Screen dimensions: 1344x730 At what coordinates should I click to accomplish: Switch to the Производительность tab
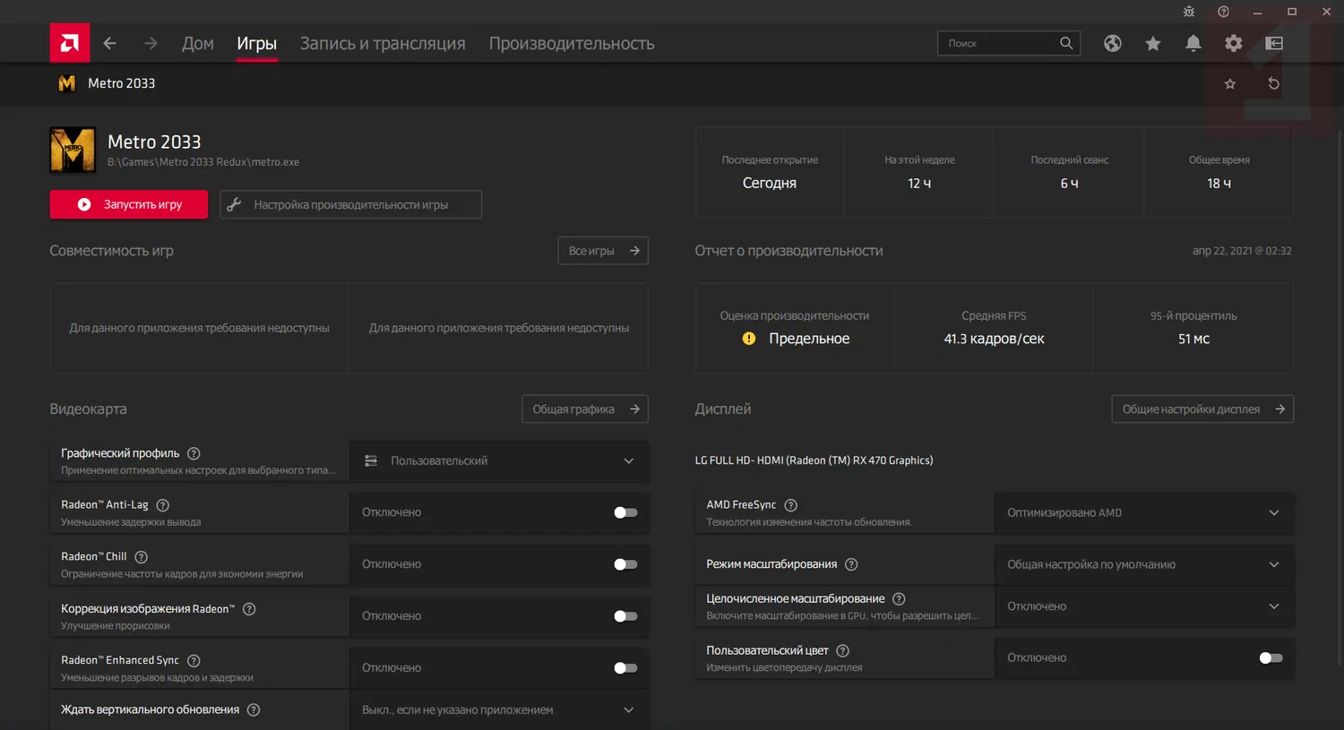click(571, 43)
